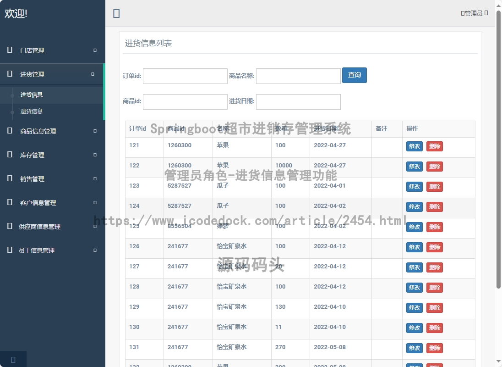The image size is (502, 367).
Task: Focus the 进货日期 input field
Action: (x=298, y=101)
